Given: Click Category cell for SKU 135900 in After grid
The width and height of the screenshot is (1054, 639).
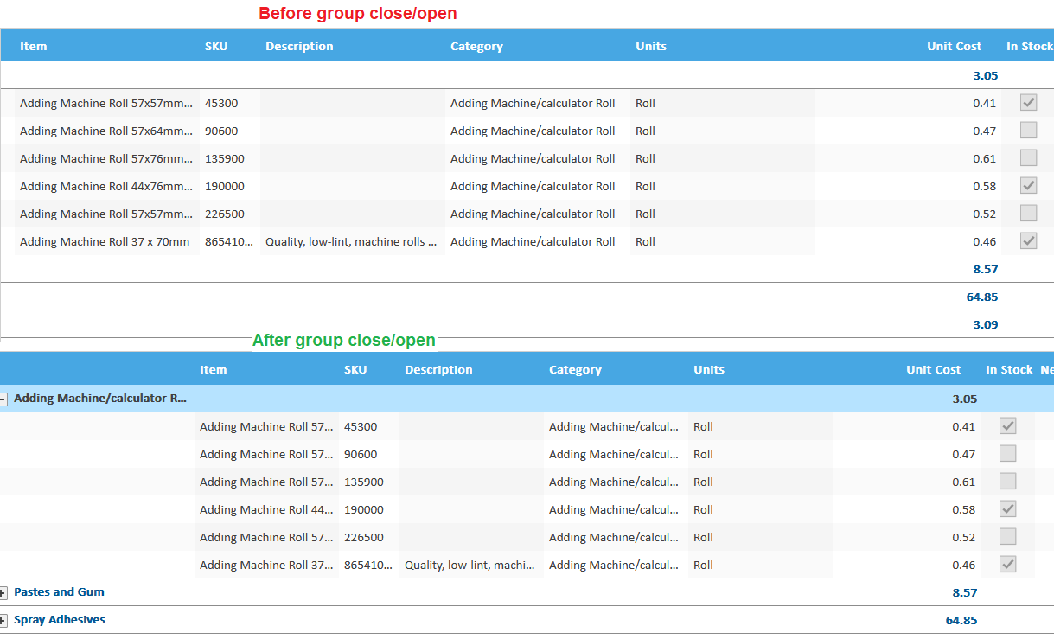Looking at the screenshot, I should [616, 482].
